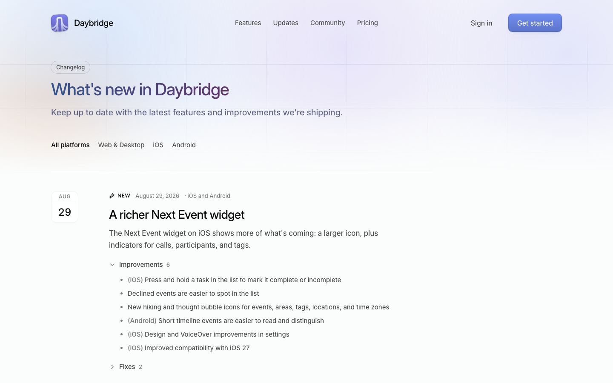Filter changelog by Android
This screenshot has width=613, height=383.
[184, 145]
